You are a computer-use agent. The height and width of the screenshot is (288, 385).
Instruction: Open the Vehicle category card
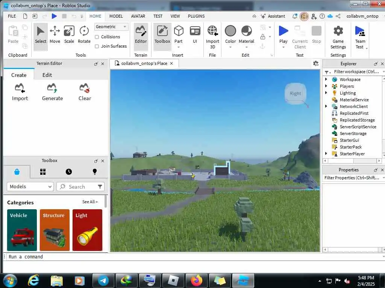[22, 230]
